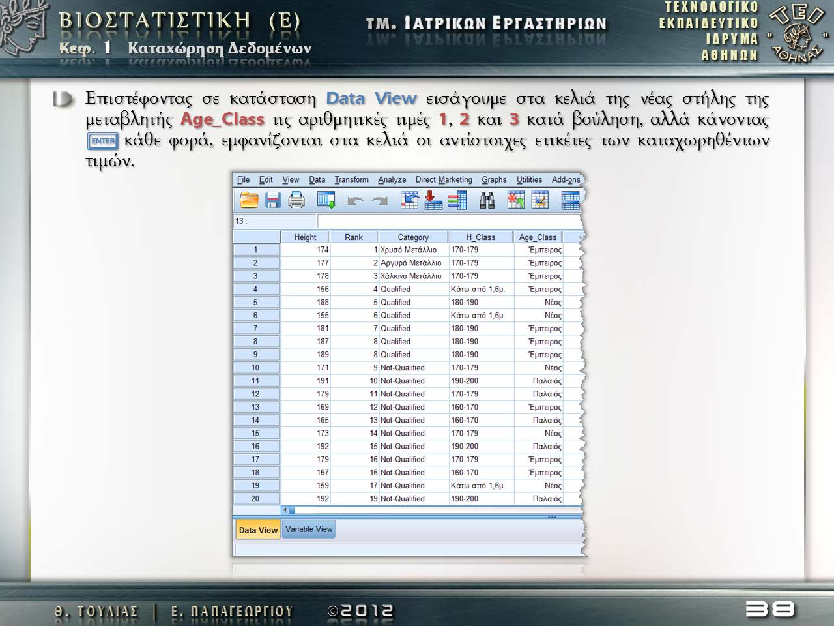Click Age_Class cell Παλαιός in row 20
Viewport: 834px width, 626px height.
[538, 499]
